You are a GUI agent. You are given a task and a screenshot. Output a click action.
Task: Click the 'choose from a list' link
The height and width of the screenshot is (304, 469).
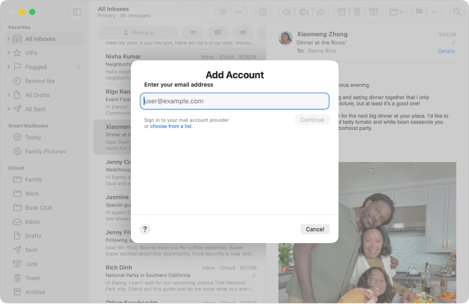click(171, 126)
